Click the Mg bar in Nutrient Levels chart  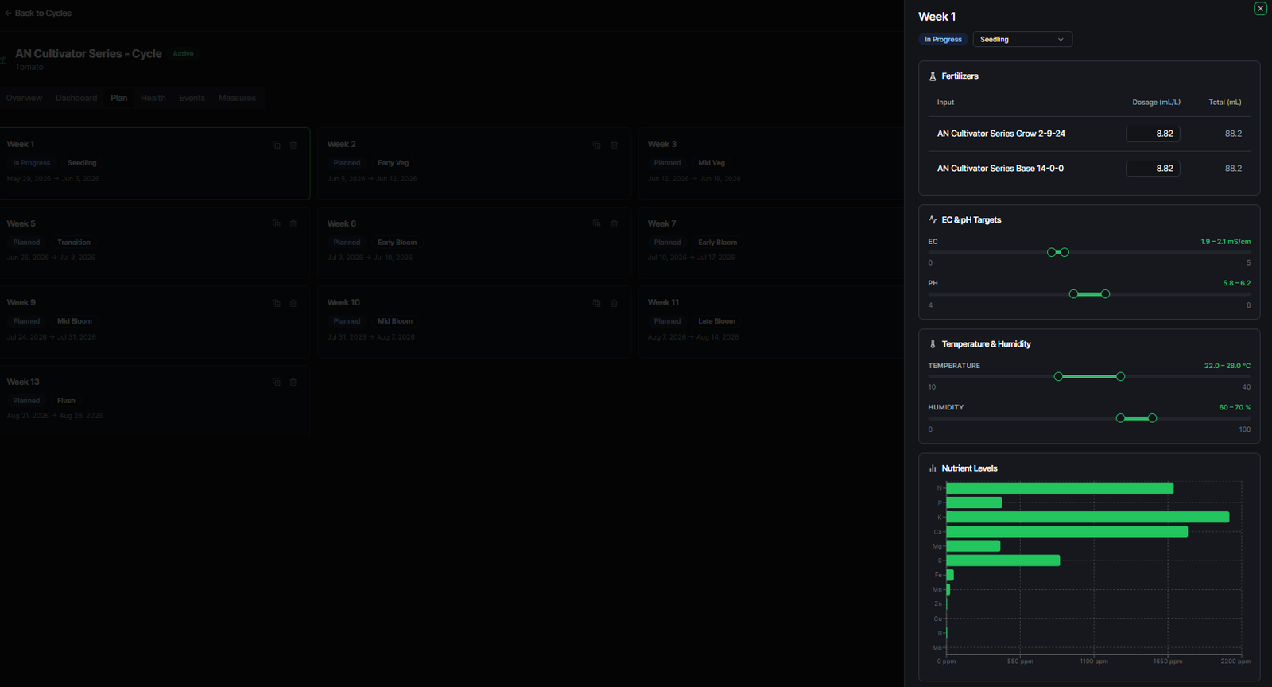(x=973, y=546)
